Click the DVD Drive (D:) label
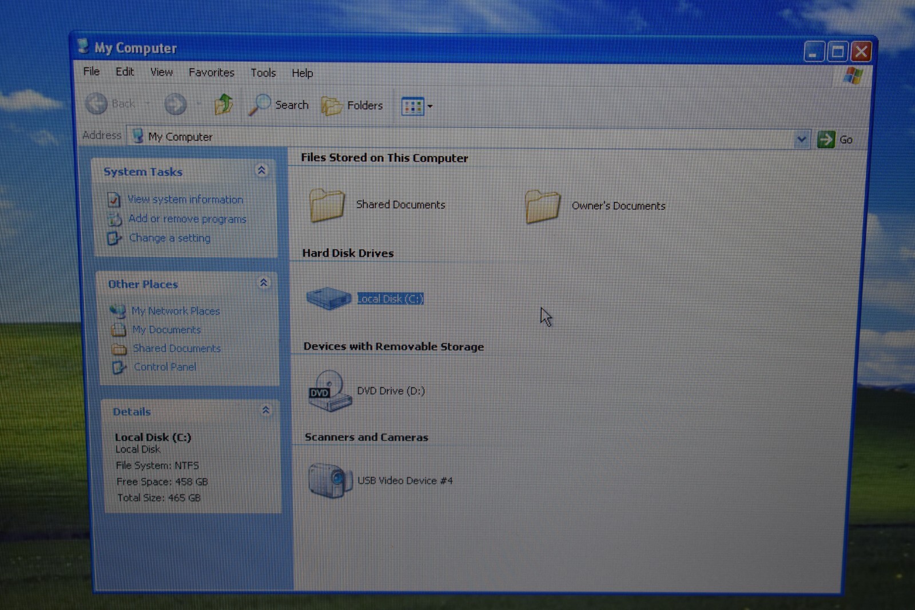915x610 pixels. (x=391, y=391)
